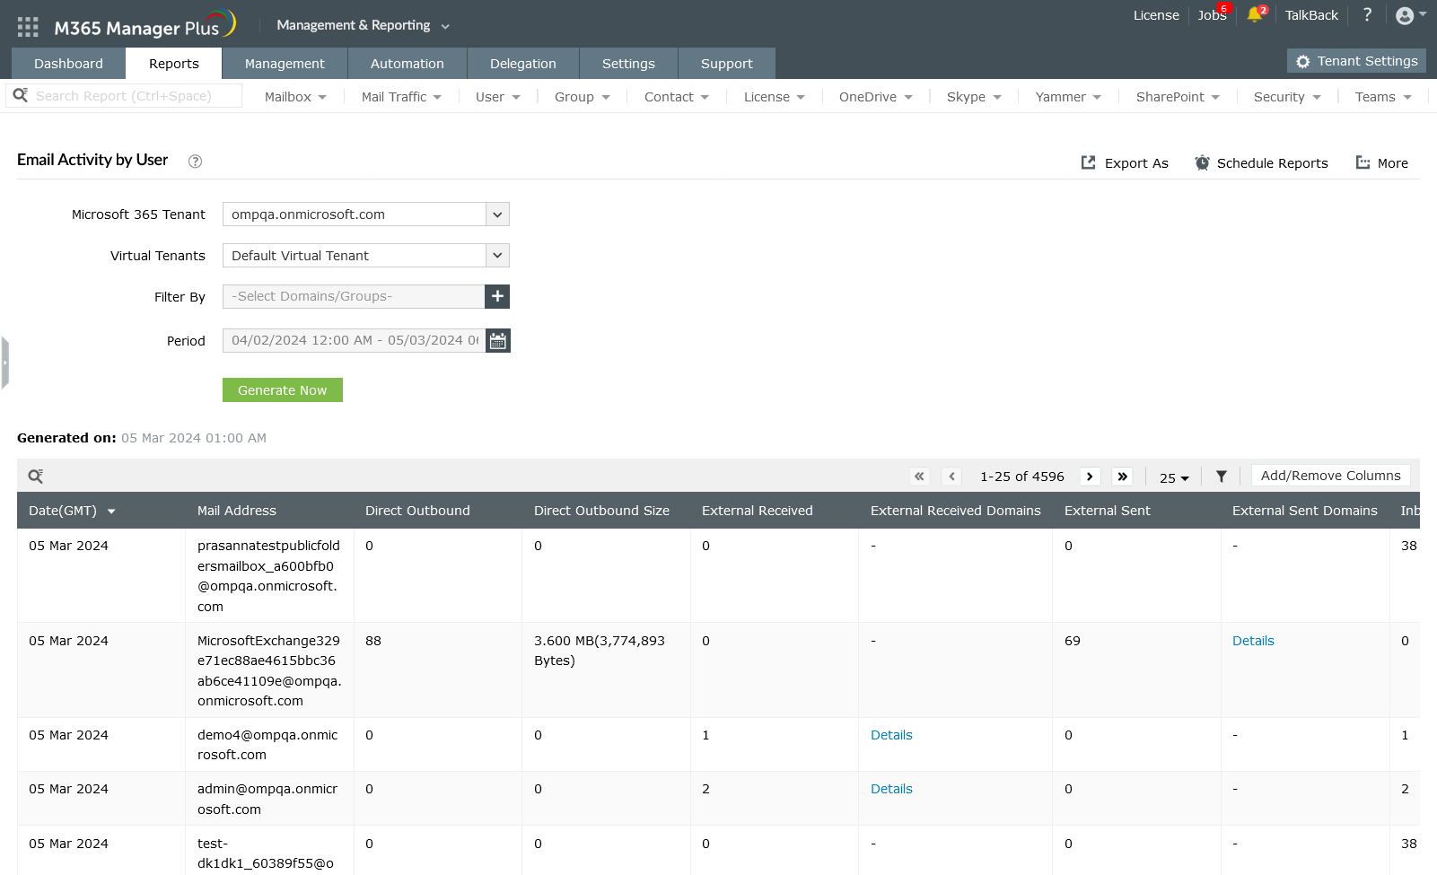Open the Virtual Tenants dropdown

pyautogui.click(x=366, y=256)
